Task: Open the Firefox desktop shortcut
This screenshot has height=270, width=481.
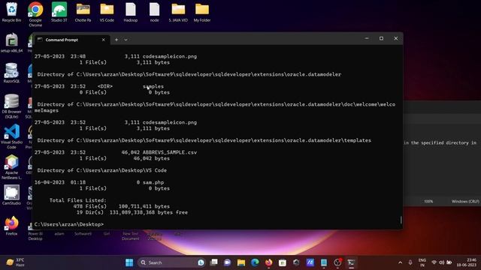Action: click(12, 226)
